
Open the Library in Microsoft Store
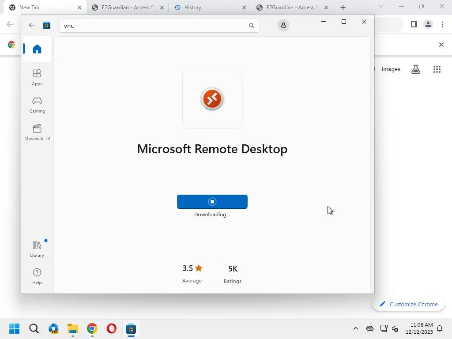pyautogui.click(x=37, y=249)
